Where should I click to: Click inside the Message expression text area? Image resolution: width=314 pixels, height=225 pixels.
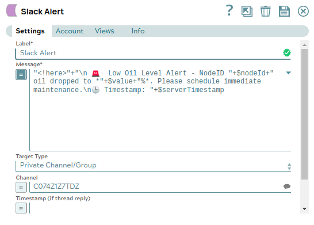coord(160,110)
